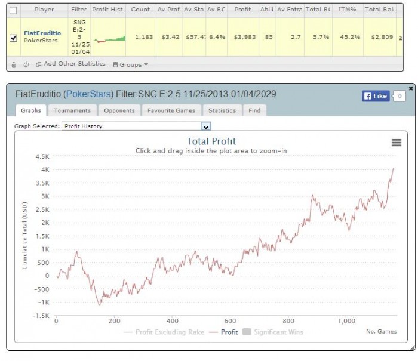418x361 pixels.
Task: Uncheck the FiatEruditio row checkbox
Action: pos(13,38)
